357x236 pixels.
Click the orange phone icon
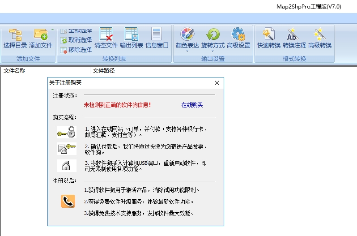click(x=68, y=202)
